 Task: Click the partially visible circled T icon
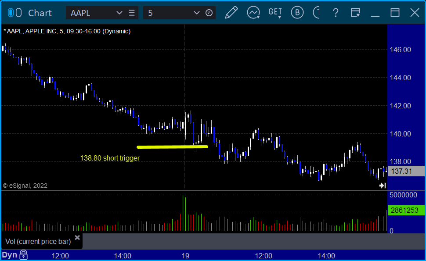(x=316, y=13)
